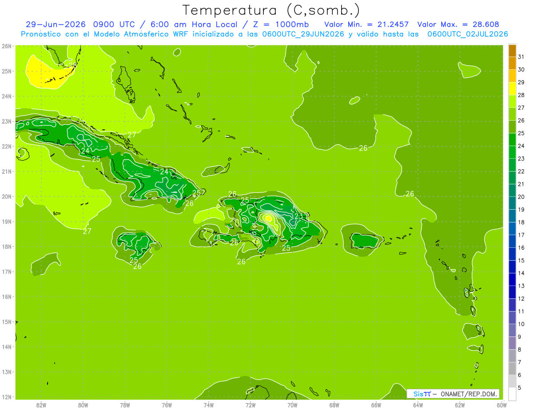Screen dimensions: 533x411
Task: Click the map title 'Temperatura (C,somb.)'
Action: click(271, 10)
